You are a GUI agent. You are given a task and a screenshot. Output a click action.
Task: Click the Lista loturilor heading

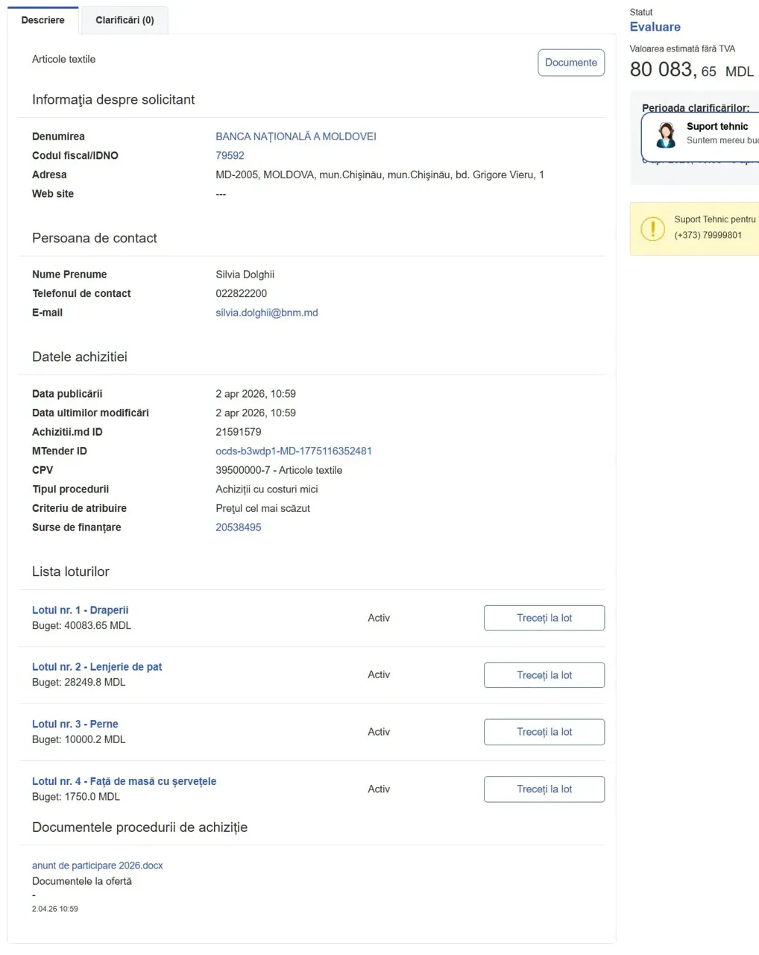coord(71,572)
